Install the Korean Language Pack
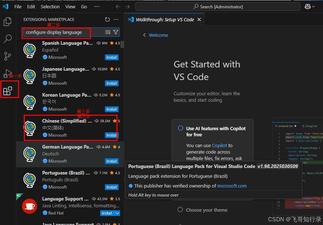Image resolution: width=323 pixels, height=225 pixels. [x=112, y=109]
